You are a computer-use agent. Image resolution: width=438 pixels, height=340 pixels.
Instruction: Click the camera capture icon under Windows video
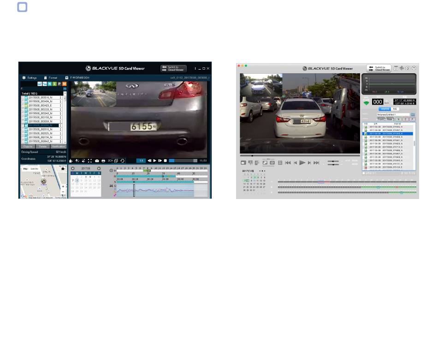(97, 161)
